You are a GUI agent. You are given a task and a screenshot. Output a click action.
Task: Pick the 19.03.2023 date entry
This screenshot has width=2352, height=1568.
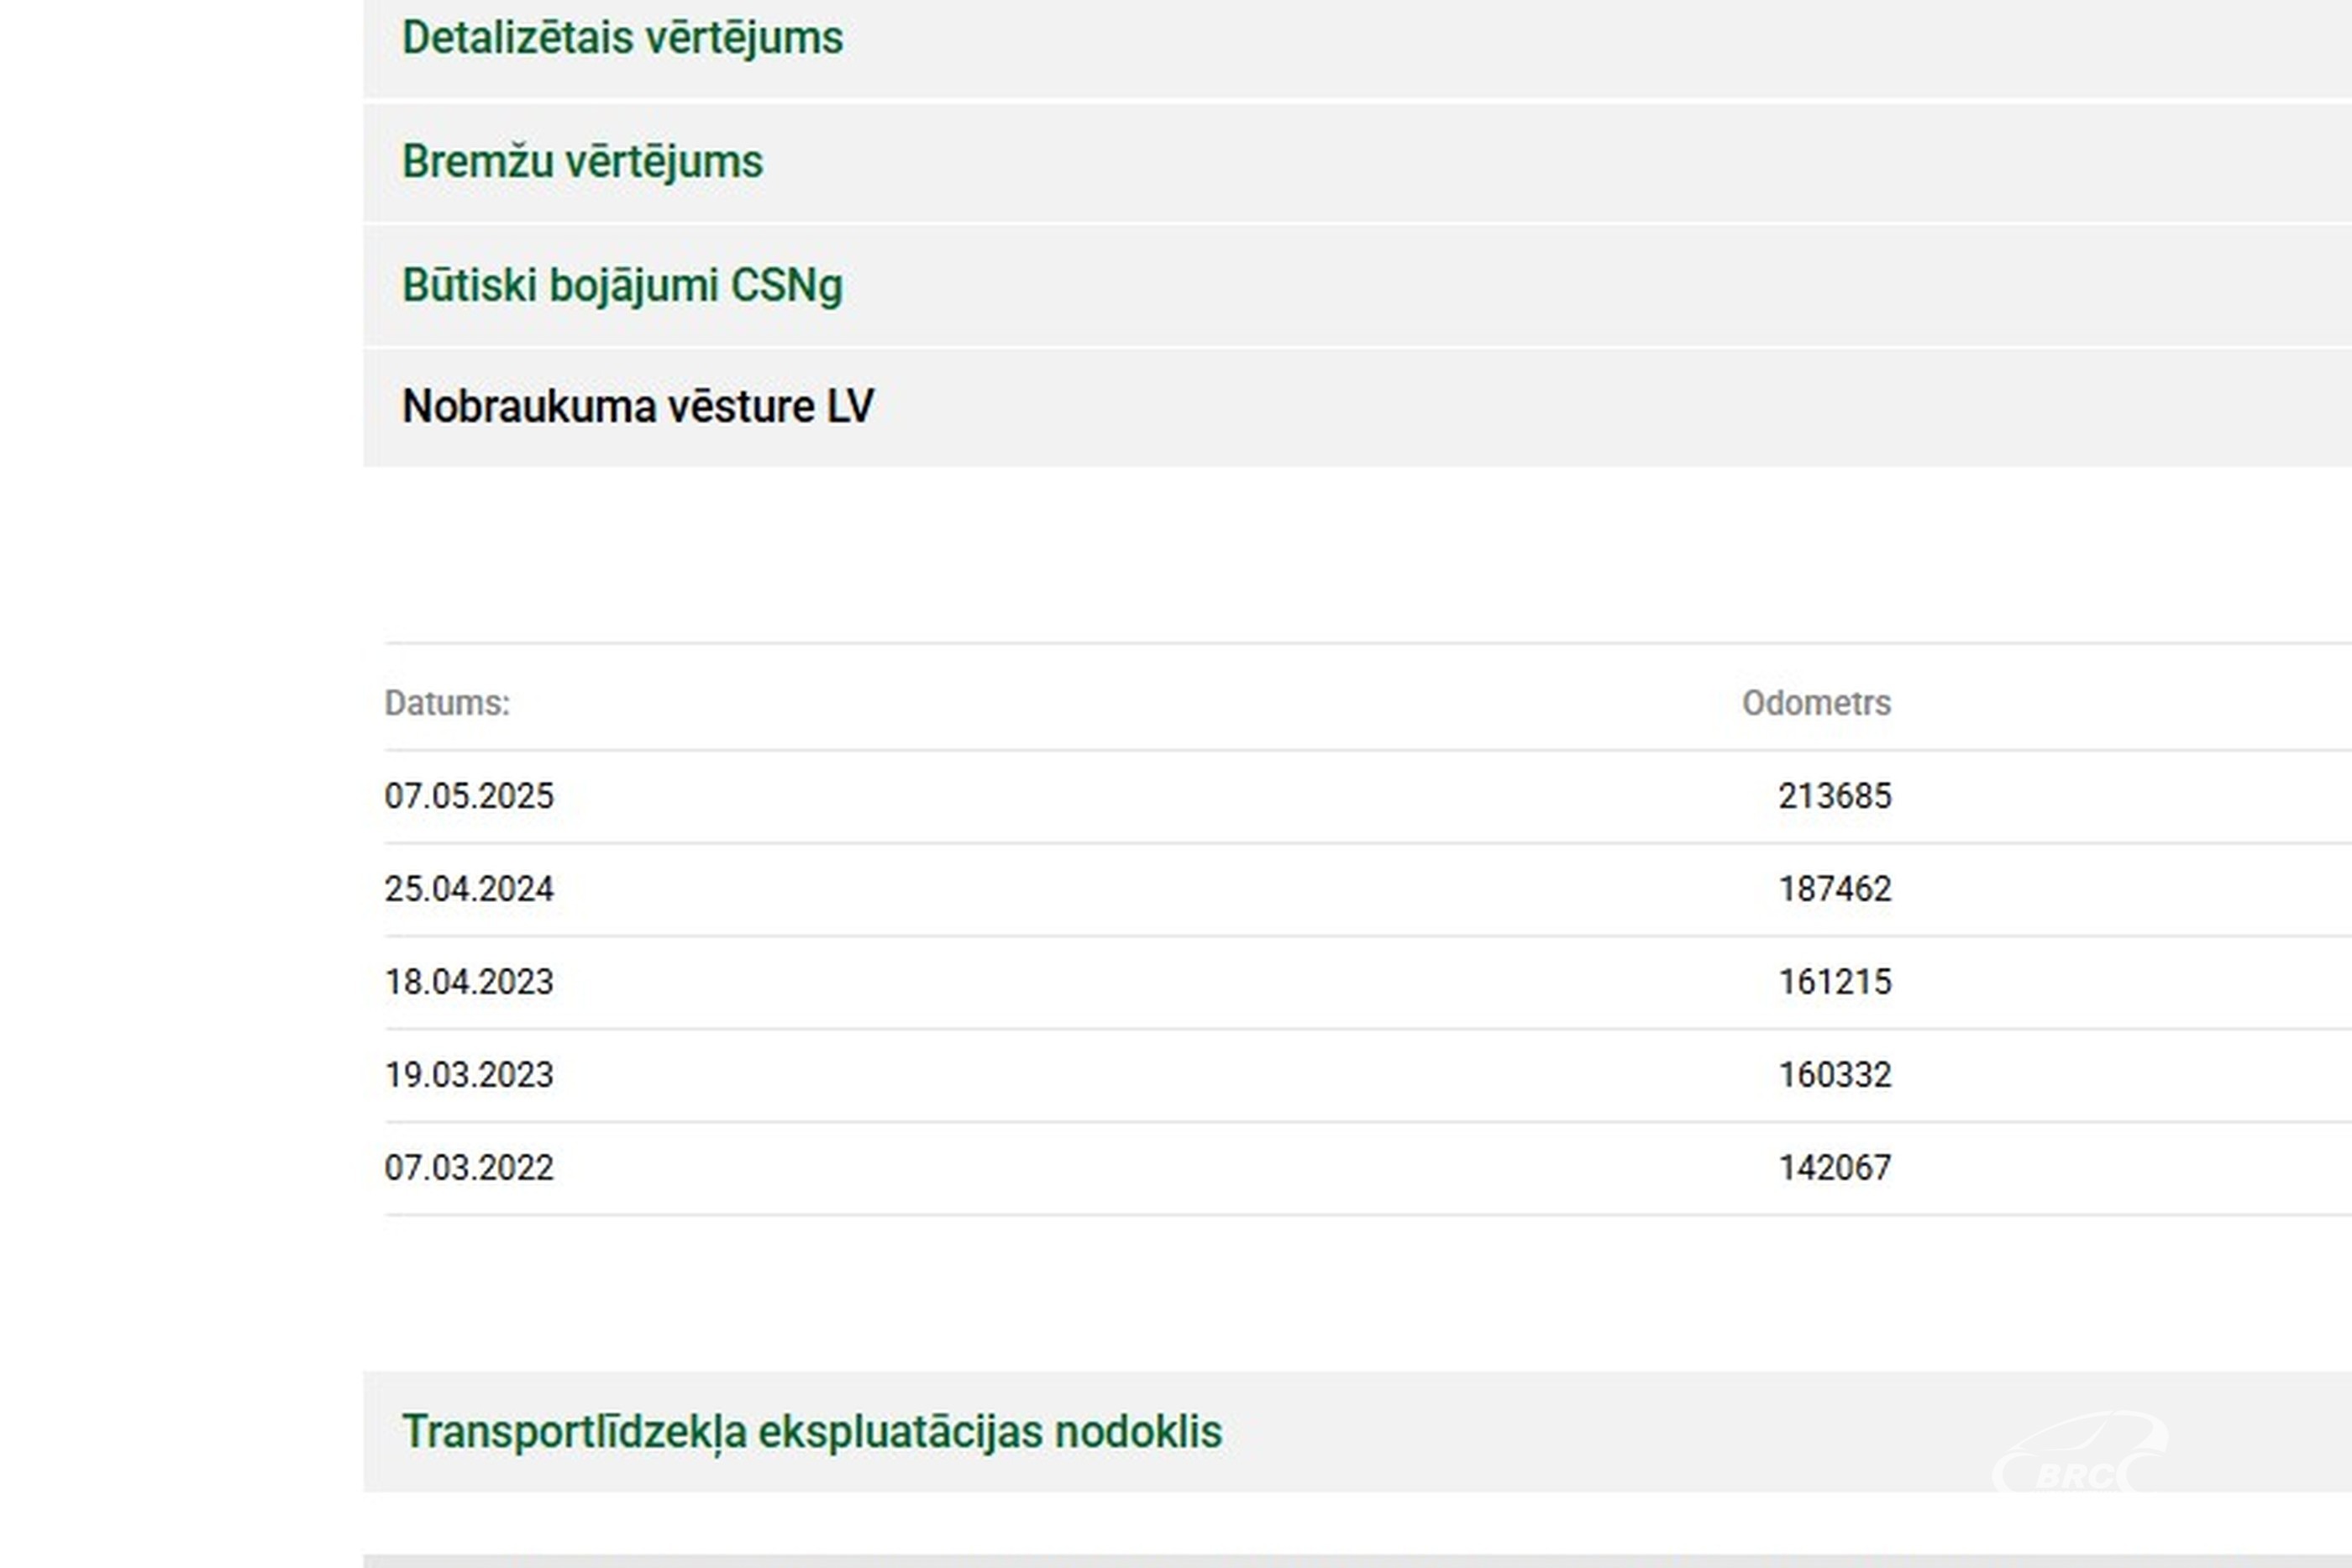(469, 1075)
